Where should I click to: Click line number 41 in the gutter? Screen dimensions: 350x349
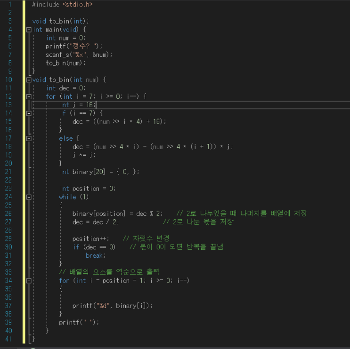coord(8,339)
